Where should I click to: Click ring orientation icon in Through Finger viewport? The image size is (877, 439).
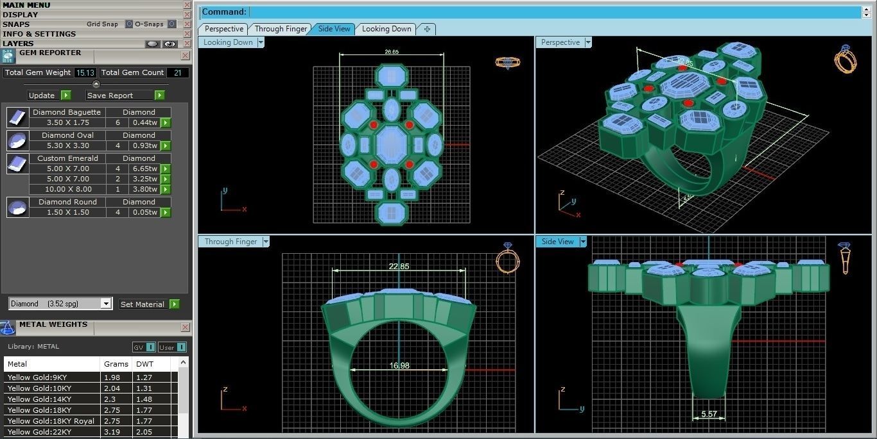point(508,258)
